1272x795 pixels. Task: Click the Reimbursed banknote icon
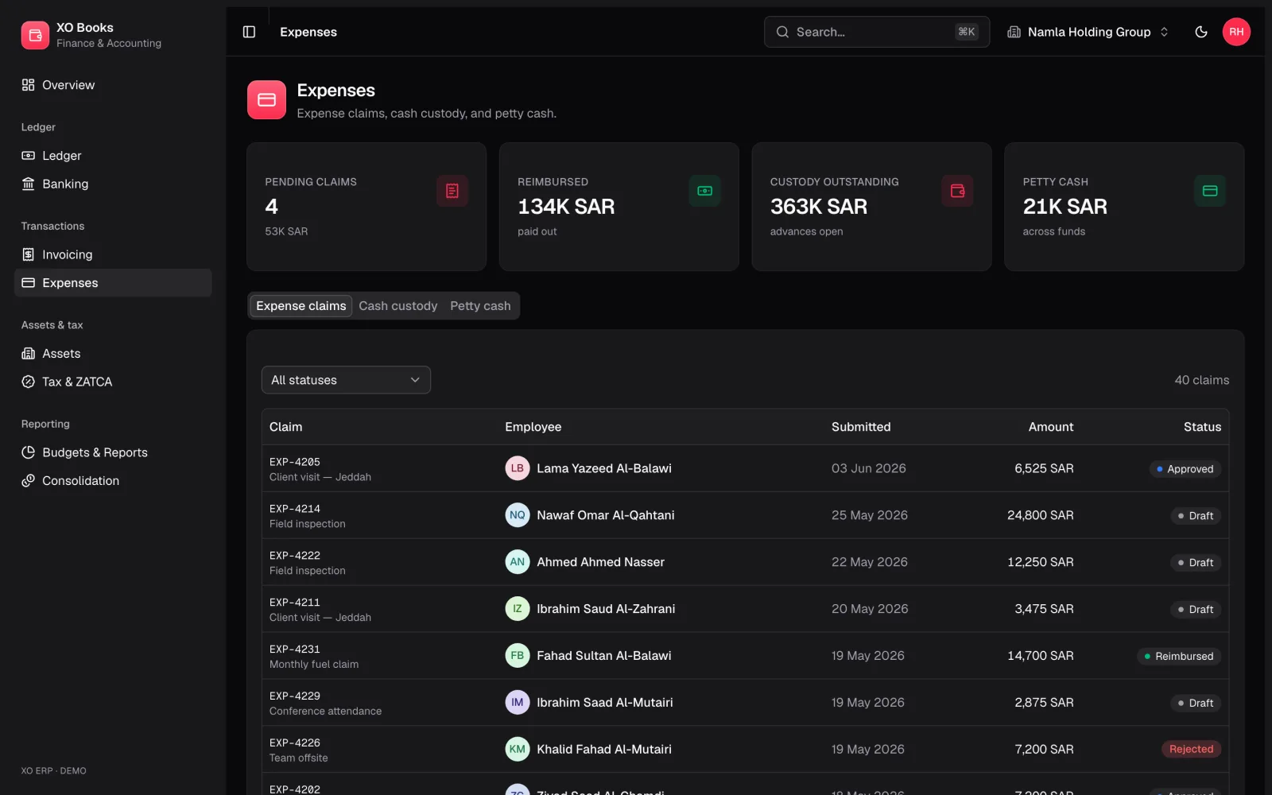(704, 191)
